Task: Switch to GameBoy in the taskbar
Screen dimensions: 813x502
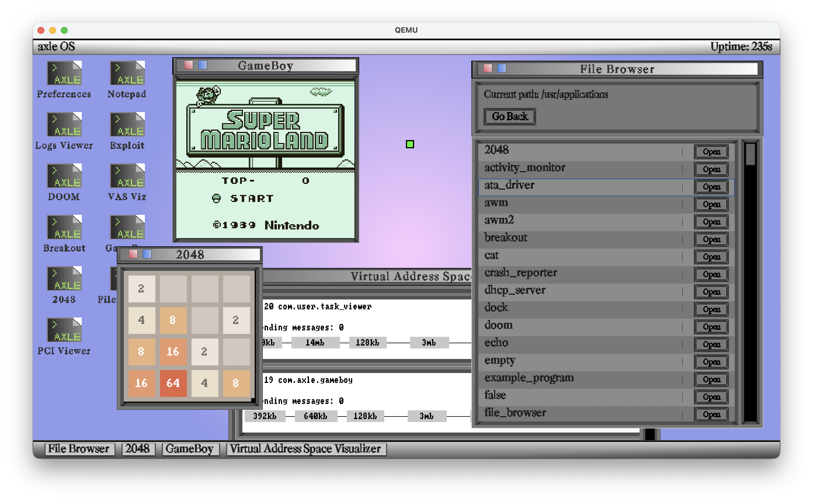Action: click(x=190, y=449)
